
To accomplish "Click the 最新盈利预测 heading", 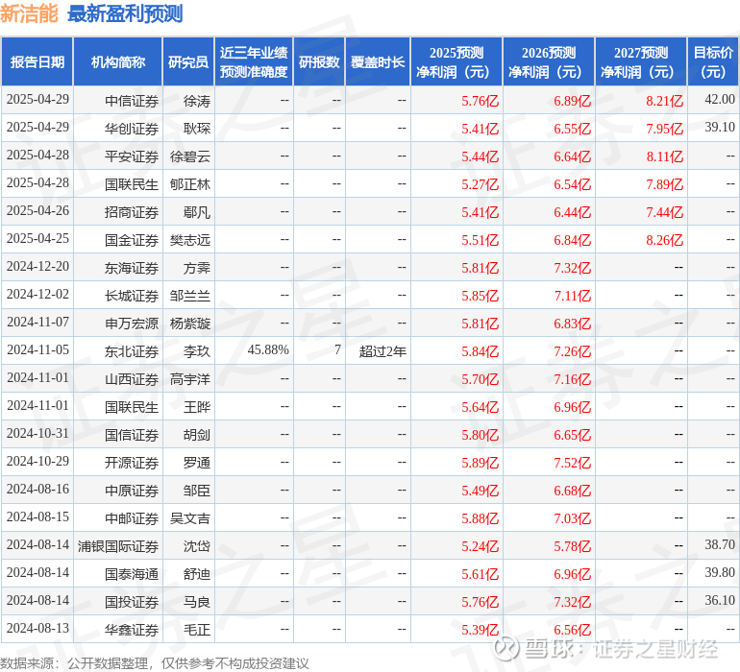I will (125, 13).
